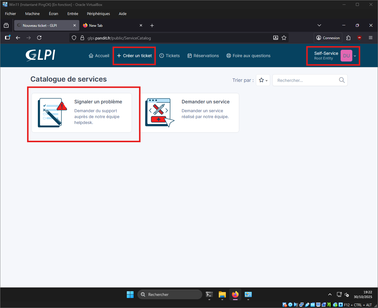The image size is (378, 308).
Task: Bookmark this page with the star icon
Action: click(284, 38)
